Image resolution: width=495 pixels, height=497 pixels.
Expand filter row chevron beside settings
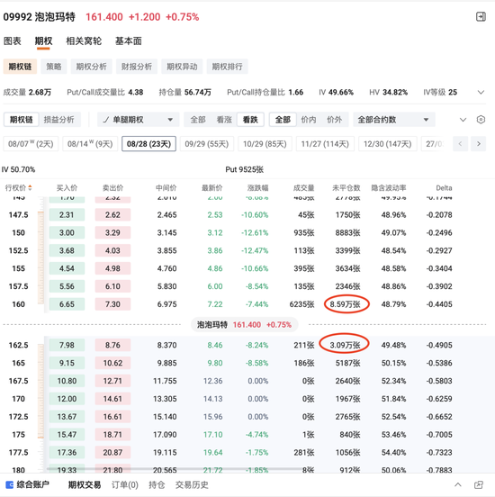click(463, 120)
